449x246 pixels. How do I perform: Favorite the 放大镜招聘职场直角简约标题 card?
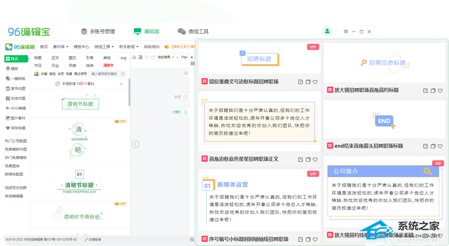pyautogui.click(x=440, y=91)
